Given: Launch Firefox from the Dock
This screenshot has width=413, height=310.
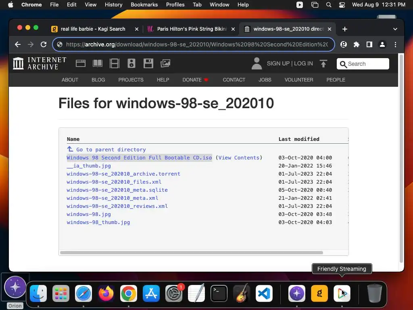Looking at the screenshot, I should point(106,293).
